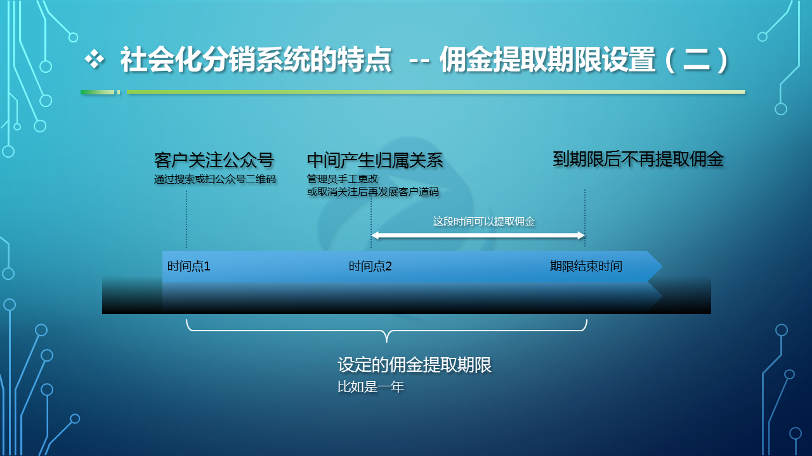Viewport: 812px width, 456px height.
Task: Select the 期限结束时间 timeline marker
Action: tap(586, 267)
